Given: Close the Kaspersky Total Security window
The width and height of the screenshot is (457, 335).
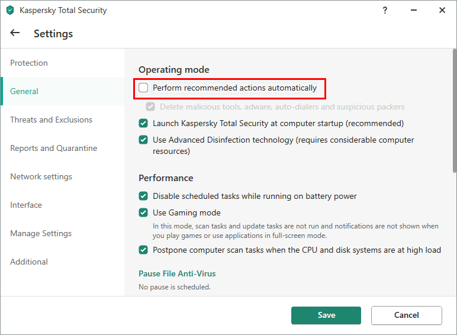Looking at the screenshot, I should tap(442, 10).
